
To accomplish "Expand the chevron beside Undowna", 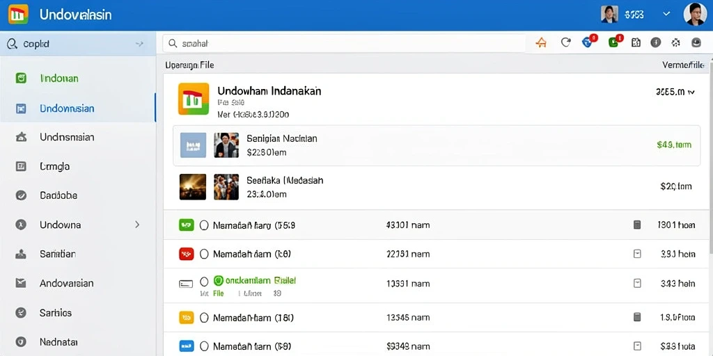I will pos(137,225).
